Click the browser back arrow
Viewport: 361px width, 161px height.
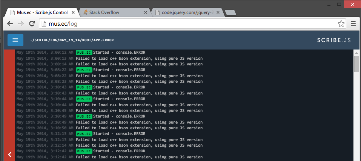10,24
